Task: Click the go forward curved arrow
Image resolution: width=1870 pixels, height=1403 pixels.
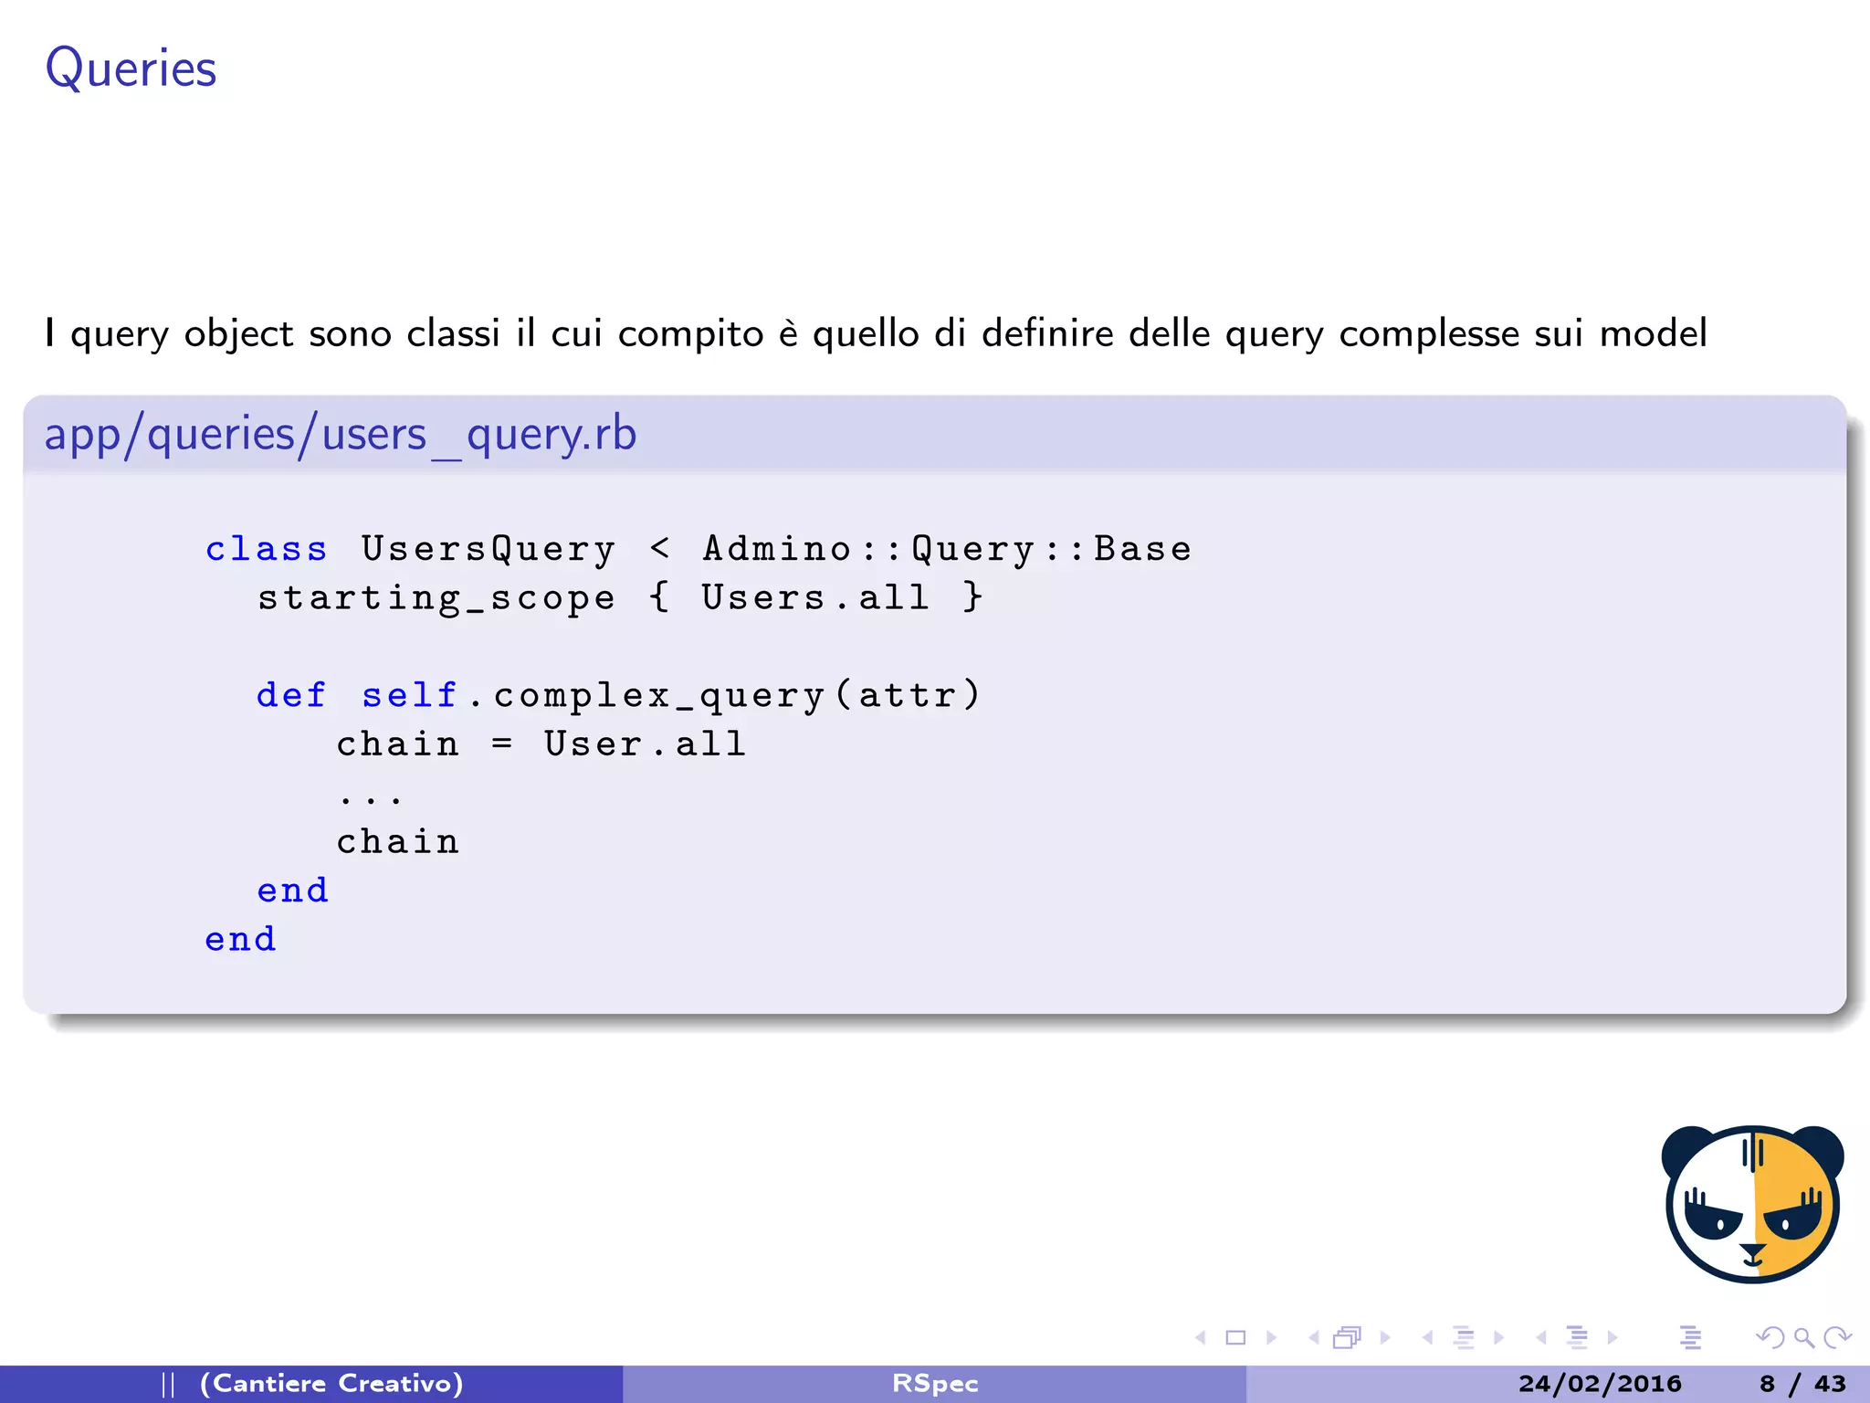Action: [x=1837, y=1338]
